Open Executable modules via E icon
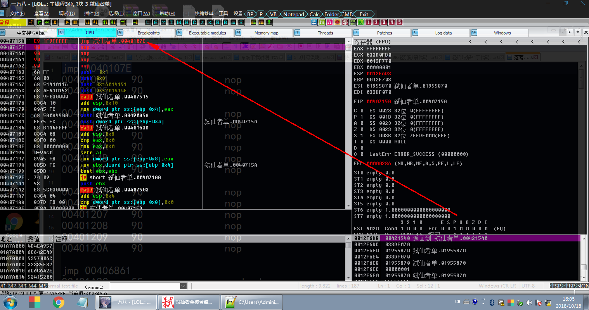Viewport: 589px width, 310px height. tap(156, 22)
